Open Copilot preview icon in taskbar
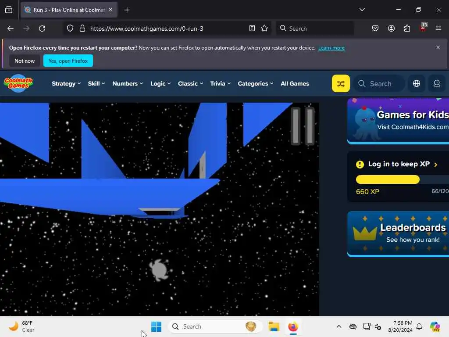The width and height of the screenshot is (449, 337). (x=435, y=326)
